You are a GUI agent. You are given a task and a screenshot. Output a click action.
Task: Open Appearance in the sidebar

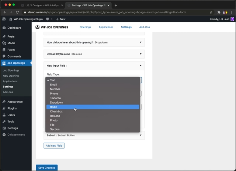(16, 102)
